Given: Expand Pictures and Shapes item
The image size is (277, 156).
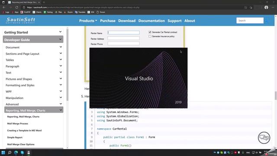Looking at the screenshot, I should (61, 78).
